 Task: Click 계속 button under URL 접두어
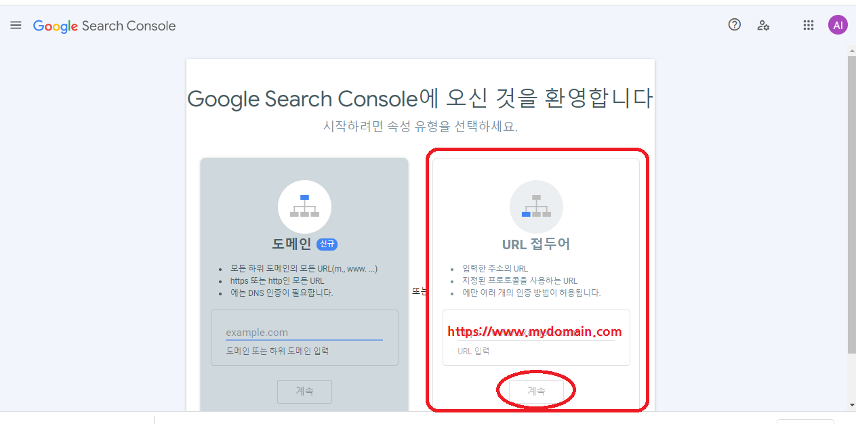(x=536, y=391)
